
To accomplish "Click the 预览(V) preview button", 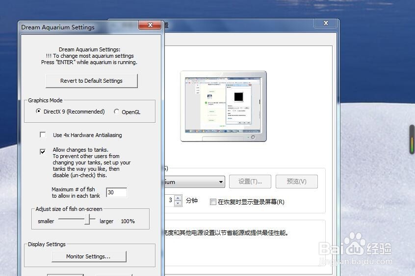I will pos(297,182).
